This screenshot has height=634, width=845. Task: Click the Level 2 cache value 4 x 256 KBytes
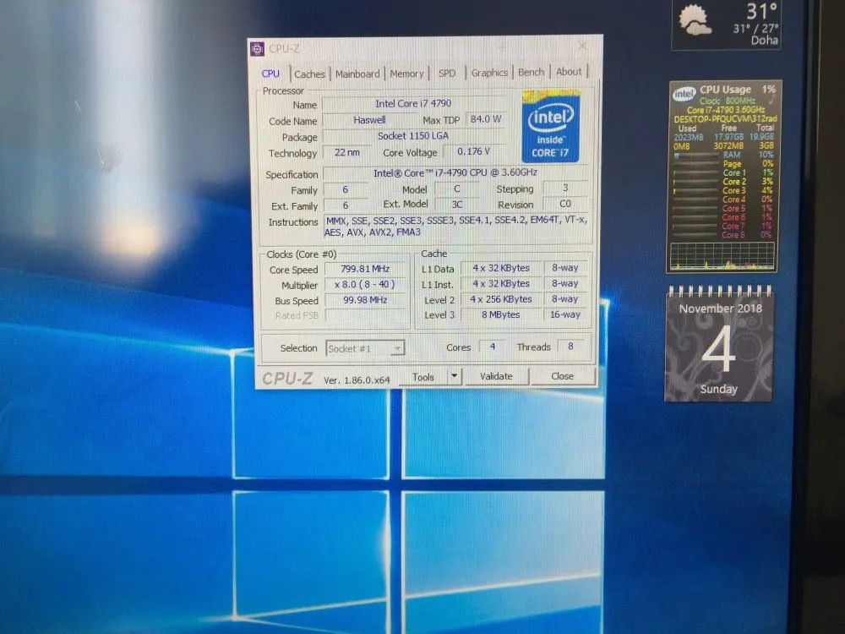click(500, 298)
